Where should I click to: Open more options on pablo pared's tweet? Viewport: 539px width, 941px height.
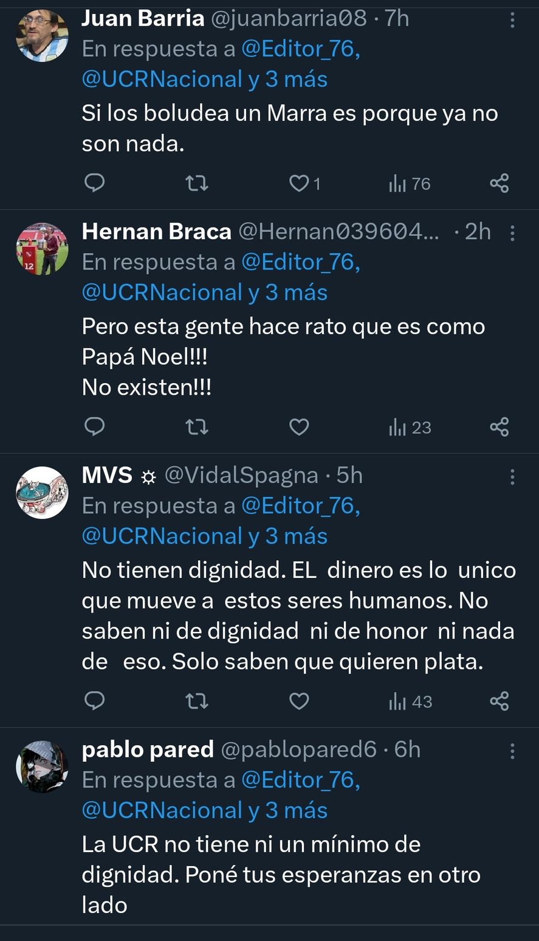[x=512, y=751]
